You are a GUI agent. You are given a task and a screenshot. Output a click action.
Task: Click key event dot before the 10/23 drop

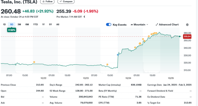107,64
